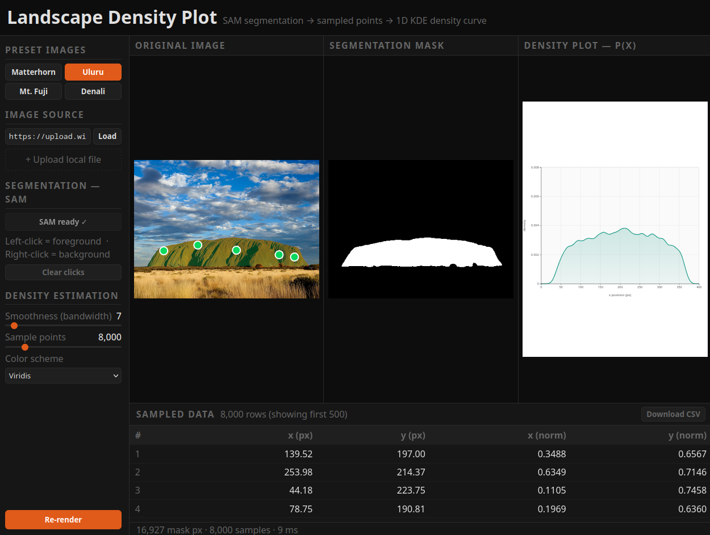Choose the Mt. Fuji preset
This screenshot has height=535, width=710.
tap(34, 91)
